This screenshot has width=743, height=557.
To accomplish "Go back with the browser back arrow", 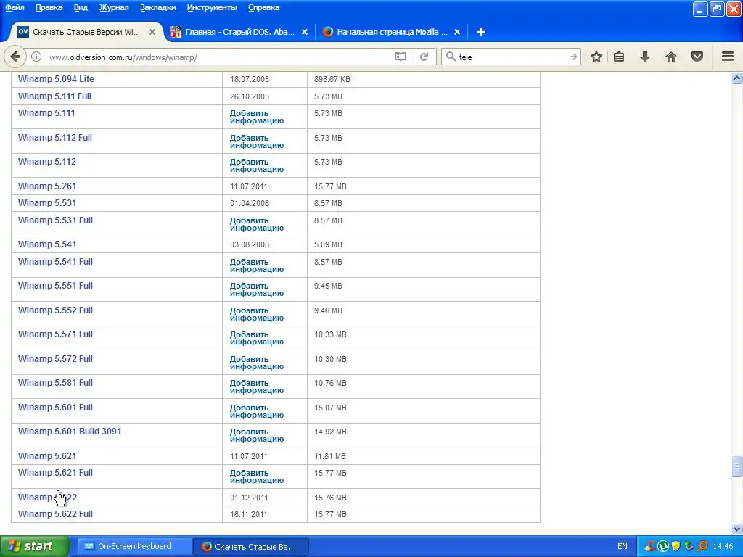I will tap(15, 57).
